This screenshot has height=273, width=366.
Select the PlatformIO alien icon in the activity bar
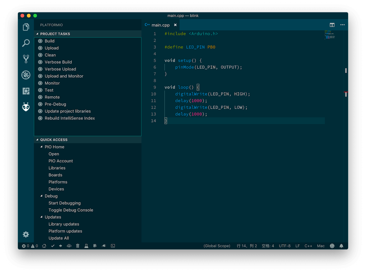26,107
